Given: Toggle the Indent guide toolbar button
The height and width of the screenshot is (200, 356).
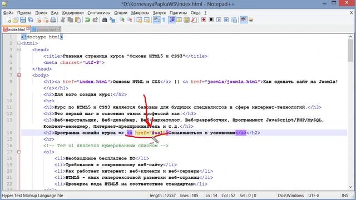Looking at the screenshot, I should (172, 20).
